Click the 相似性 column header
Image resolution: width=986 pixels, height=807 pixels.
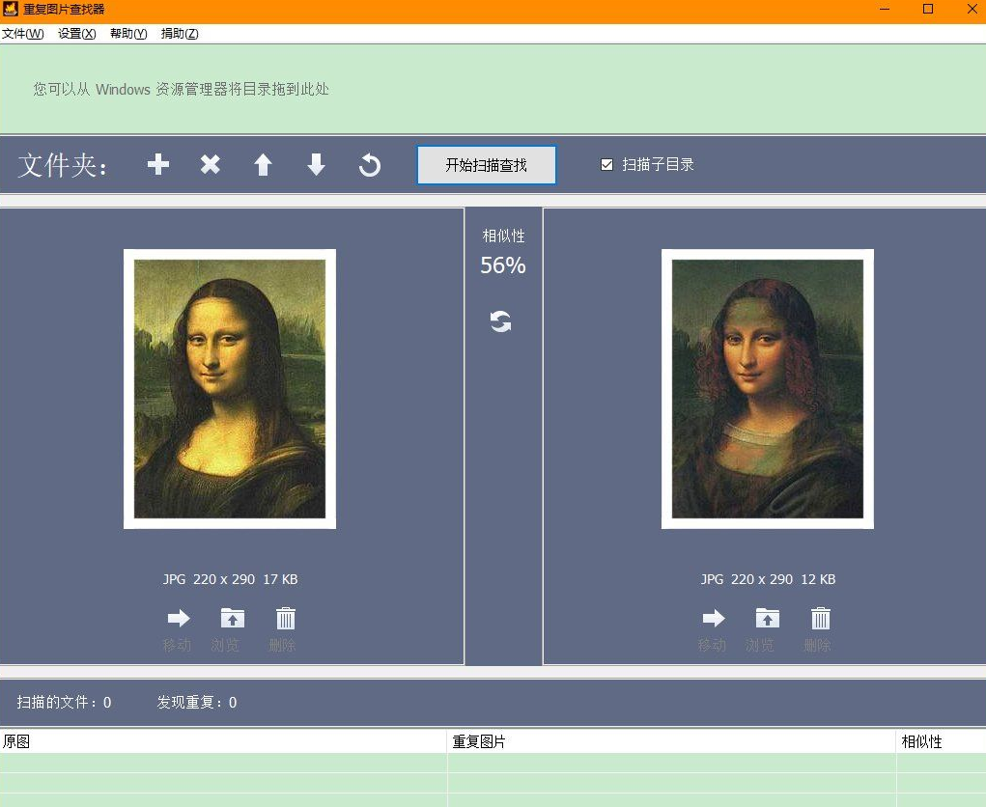[921, 741]
